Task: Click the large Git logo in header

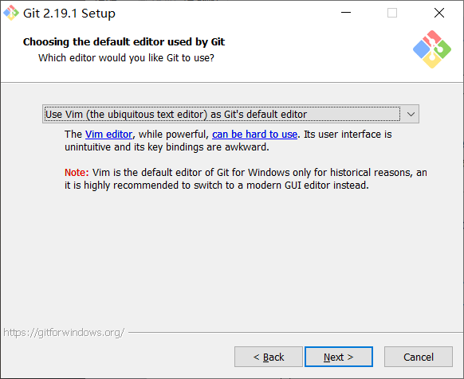Action: [x=432, y=49]
